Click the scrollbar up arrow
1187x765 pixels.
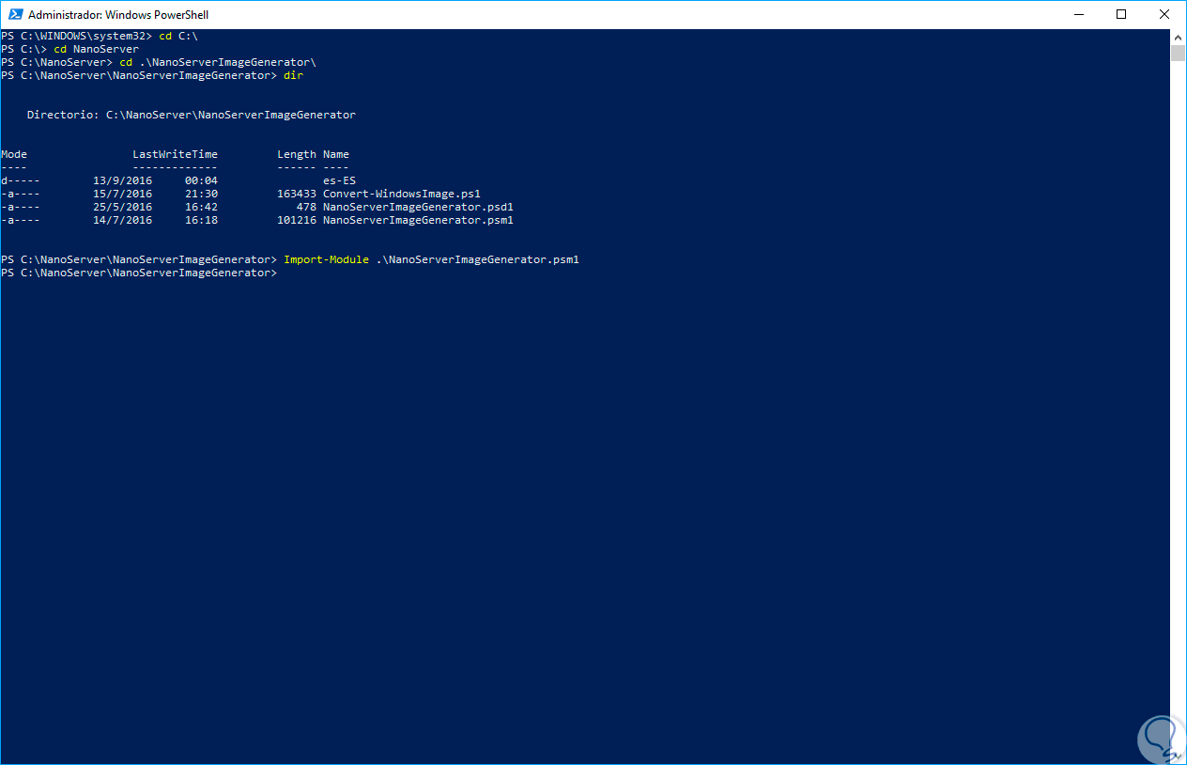[x=1178, y=37]
